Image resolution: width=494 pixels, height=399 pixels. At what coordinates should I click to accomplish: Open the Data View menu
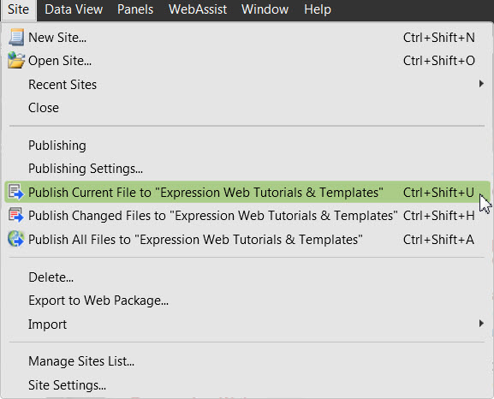click(x=74, y=9)
